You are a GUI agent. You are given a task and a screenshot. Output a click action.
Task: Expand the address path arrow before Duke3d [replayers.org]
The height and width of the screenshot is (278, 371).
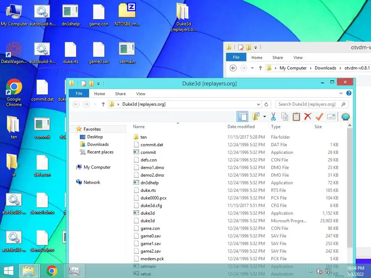[x=118, y=104]
